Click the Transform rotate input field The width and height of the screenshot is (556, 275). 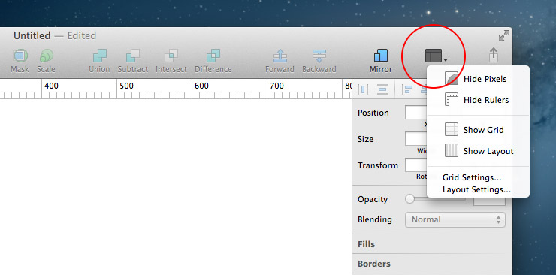(x=416, y=165)
